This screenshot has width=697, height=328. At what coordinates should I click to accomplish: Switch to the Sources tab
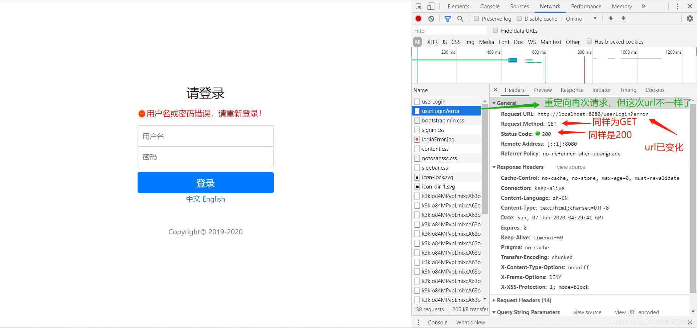coord(519,7)
